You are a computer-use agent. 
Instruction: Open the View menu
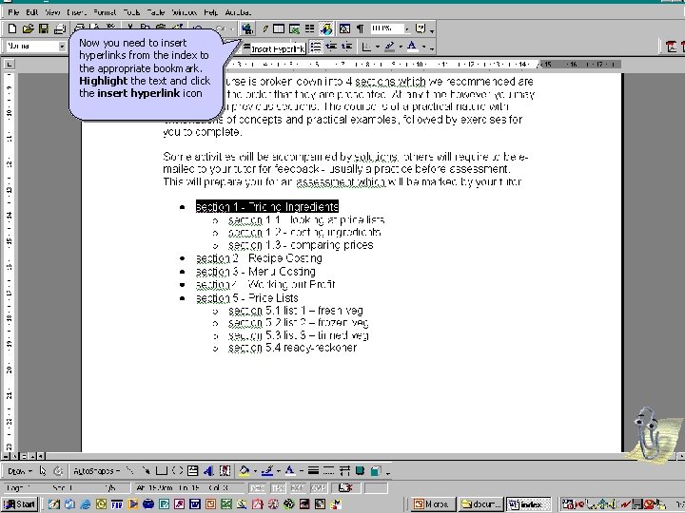point(52,12)
